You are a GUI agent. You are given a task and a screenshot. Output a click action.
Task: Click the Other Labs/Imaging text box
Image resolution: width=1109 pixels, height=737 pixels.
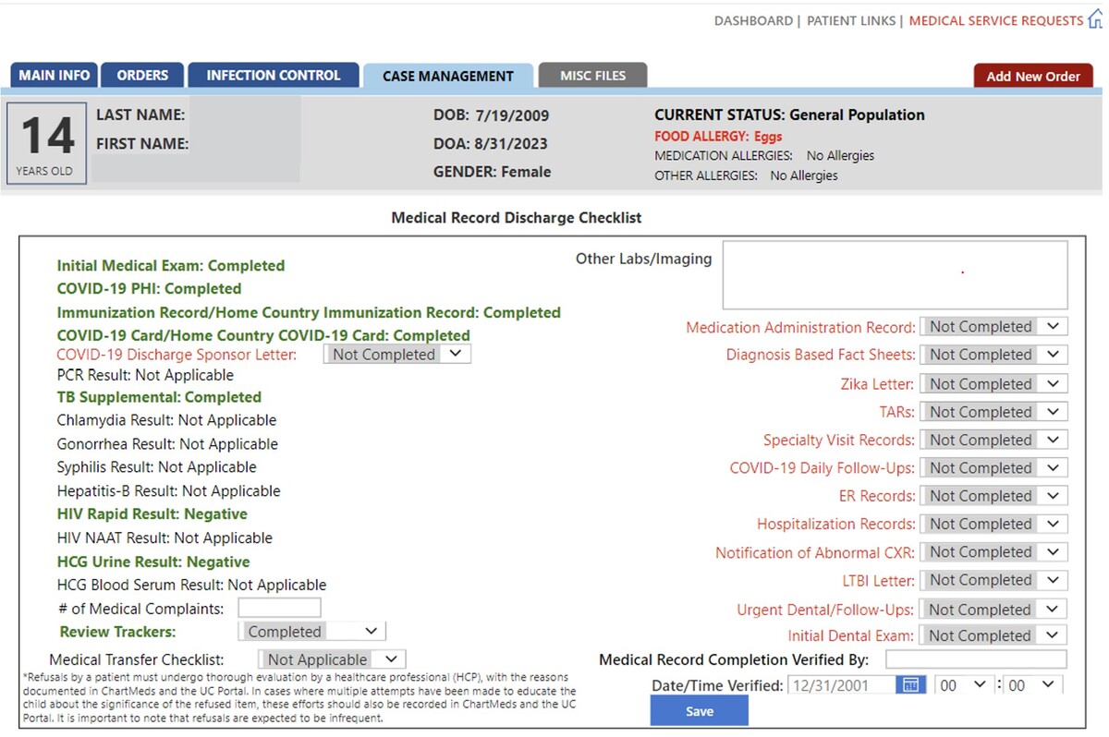point(895,275)
